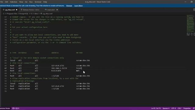Screen dimensions: 195x110
Task: Open the Selection menu
Action: pos(13,2)
